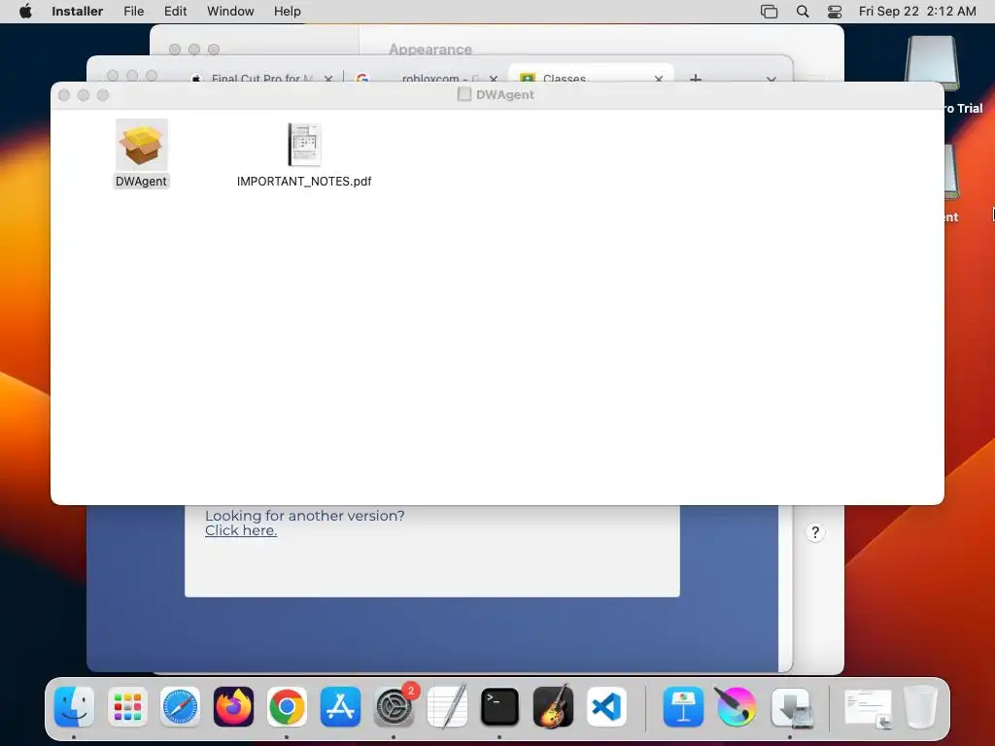Open the App Store from the Dock
Screen dimensions: 995x746
coord(340,707)
